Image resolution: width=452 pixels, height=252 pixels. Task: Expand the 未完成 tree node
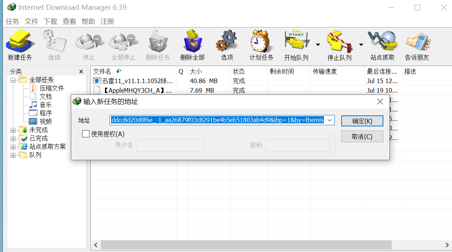click(x=13, y=130)
